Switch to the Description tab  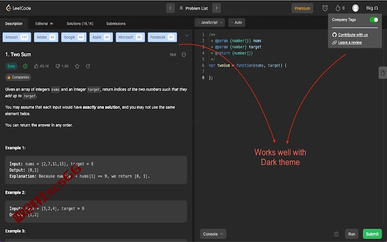[x=14, y=24]
